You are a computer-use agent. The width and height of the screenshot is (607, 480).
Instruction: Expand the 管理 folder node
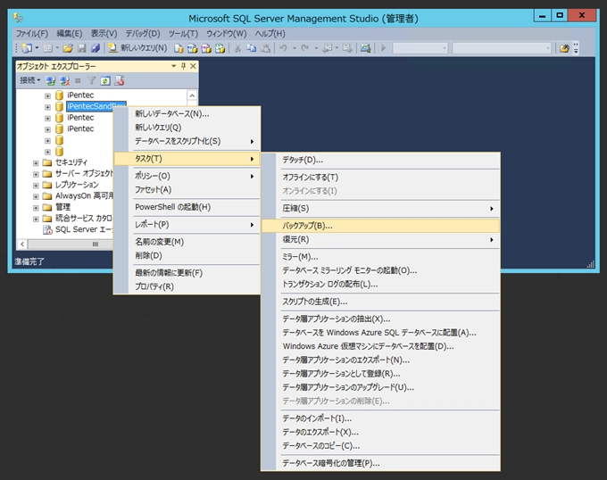36,208
